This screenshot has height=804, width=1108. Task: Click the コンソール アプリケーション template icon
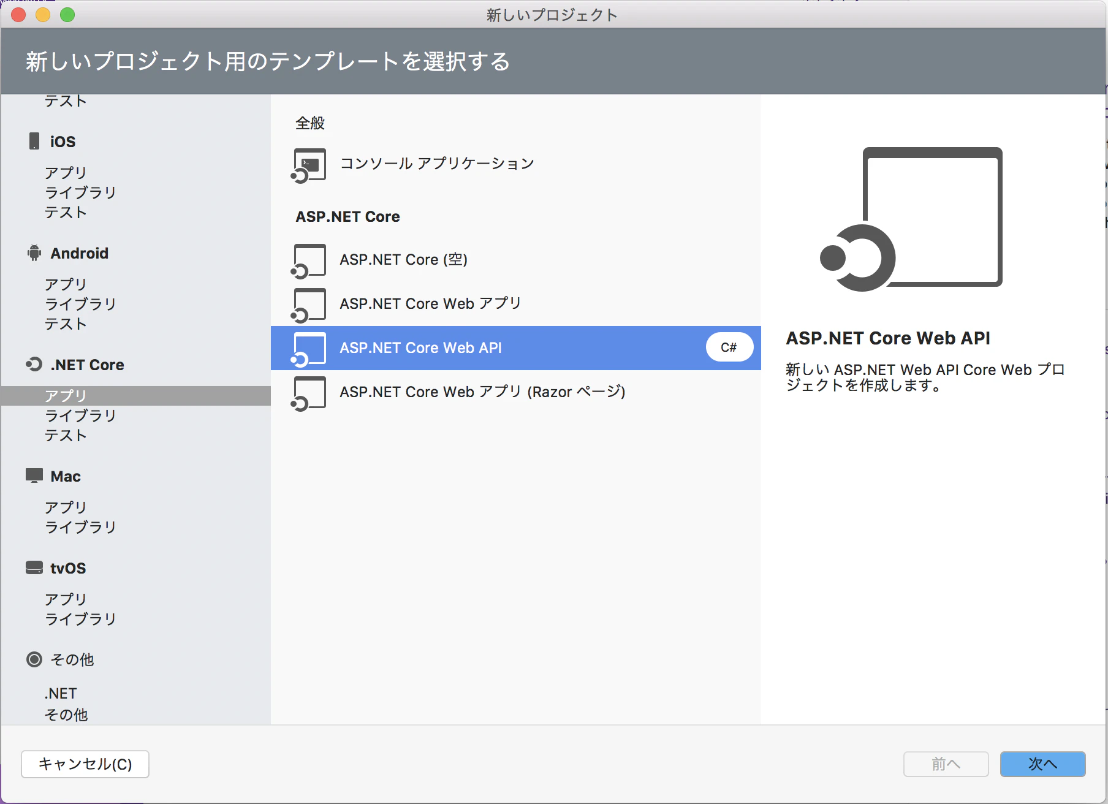tap(309, 165)
